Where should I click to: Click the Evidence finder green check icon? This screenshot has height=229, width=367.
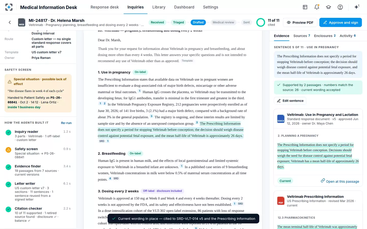coord(8,167)
